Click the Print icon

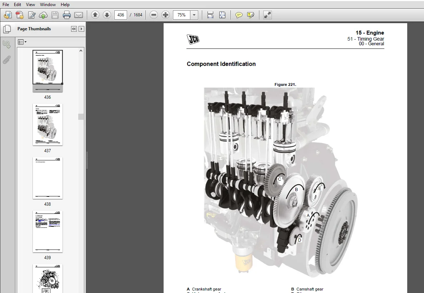pyautogui.click(x=66, y=15)
